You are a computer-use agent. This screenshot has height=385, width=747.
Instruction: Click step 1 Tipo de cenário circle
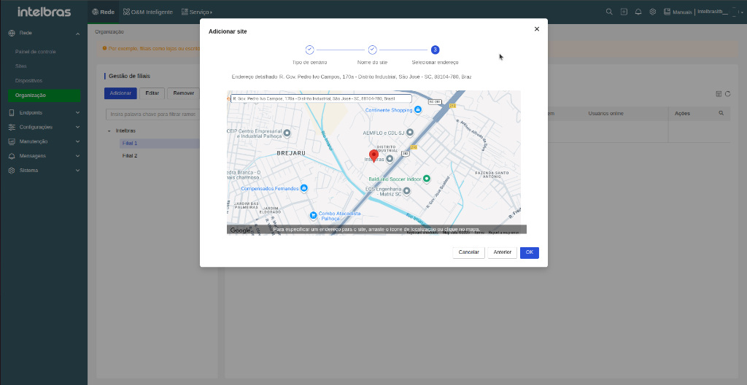coord(309,50)
